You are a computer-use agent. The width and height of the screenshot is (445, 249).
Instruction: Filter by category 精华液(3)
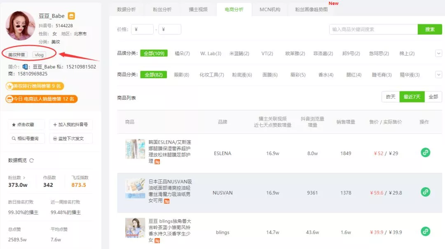(410, 75)
